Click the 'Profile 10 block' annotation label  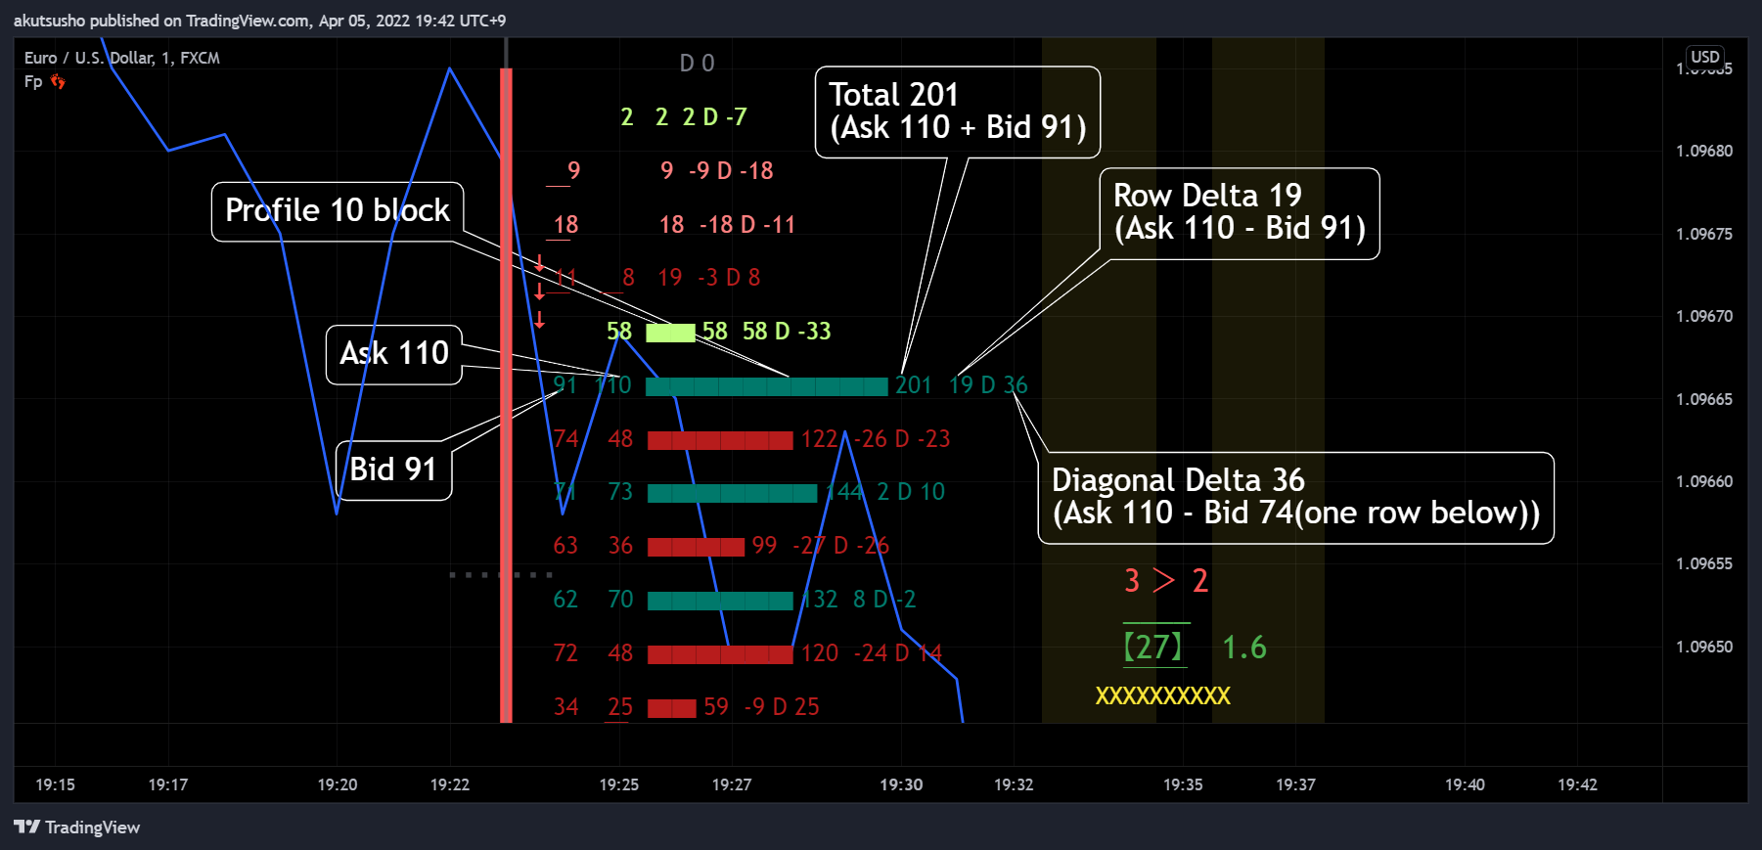pos(338,210)
